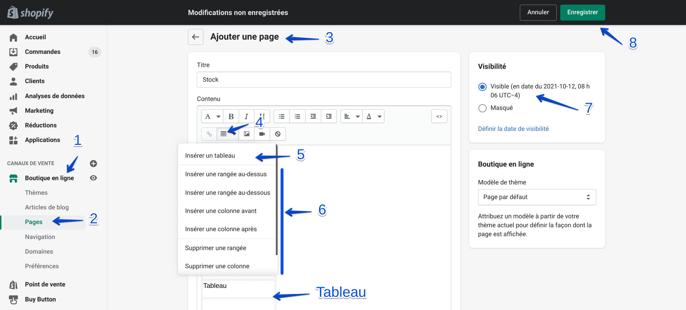Open Pages in the sidebar
686x310 pixels.
tap(34, 222)
